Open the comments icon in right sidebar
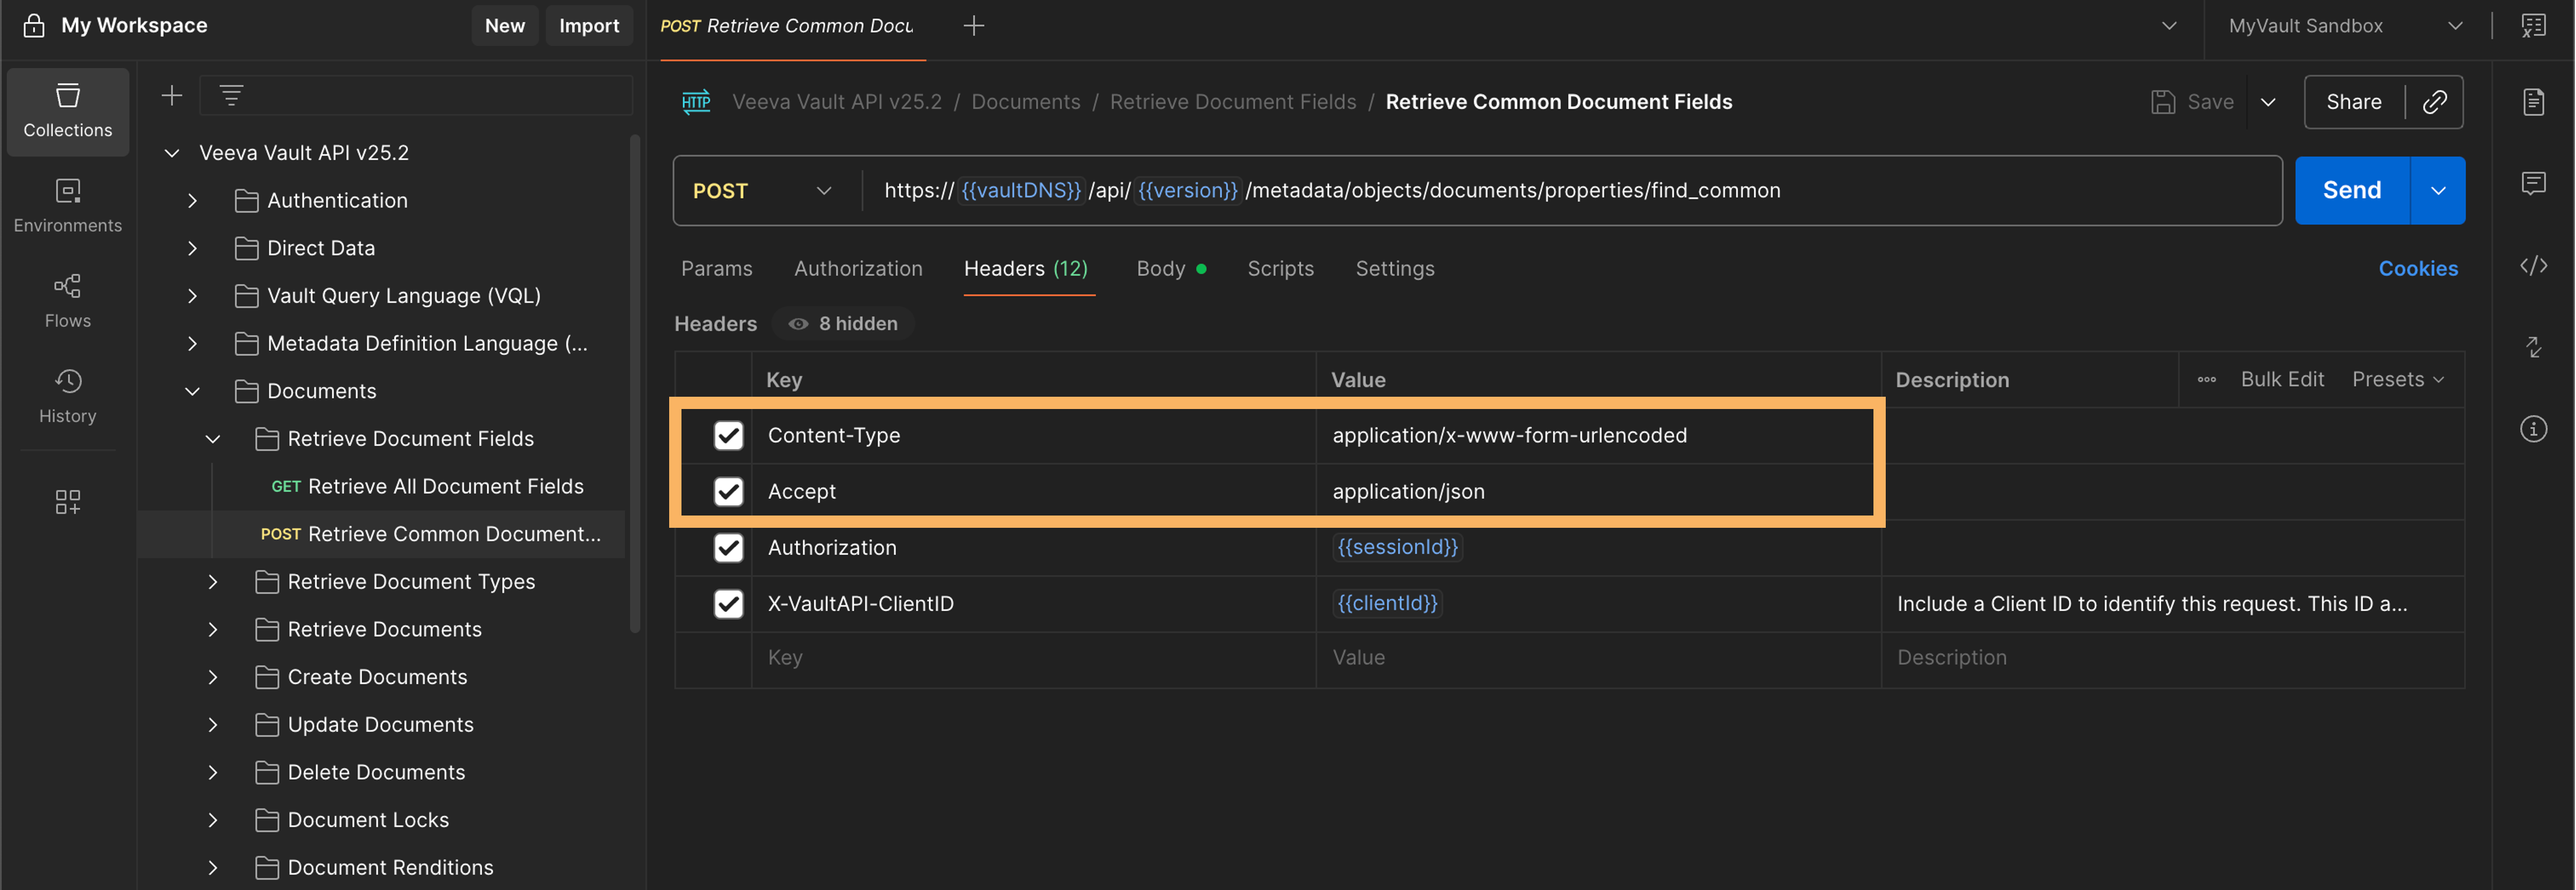 pyautogui.click(x=2532, y=184)
